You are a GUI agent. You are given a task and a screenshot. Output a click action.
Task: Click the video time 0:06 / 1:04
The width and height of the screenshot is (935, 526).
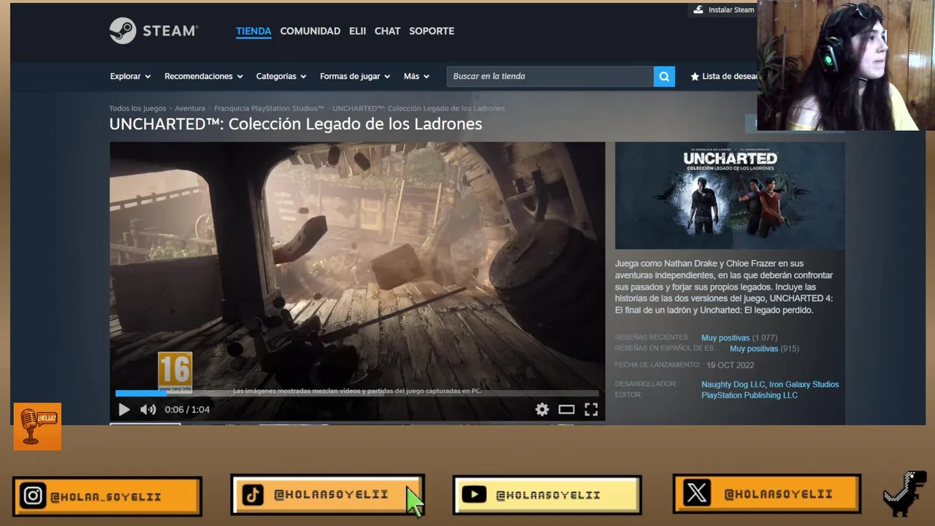click(187, 410)
